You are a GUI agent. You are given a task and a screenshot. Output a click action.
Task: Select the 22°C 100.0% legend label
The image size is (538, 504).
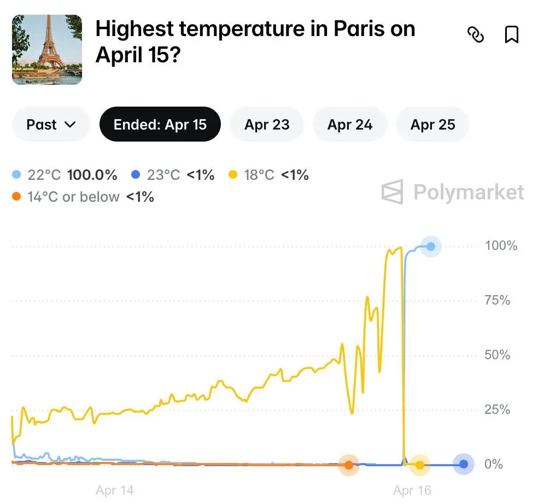click(x=72, y=175)
